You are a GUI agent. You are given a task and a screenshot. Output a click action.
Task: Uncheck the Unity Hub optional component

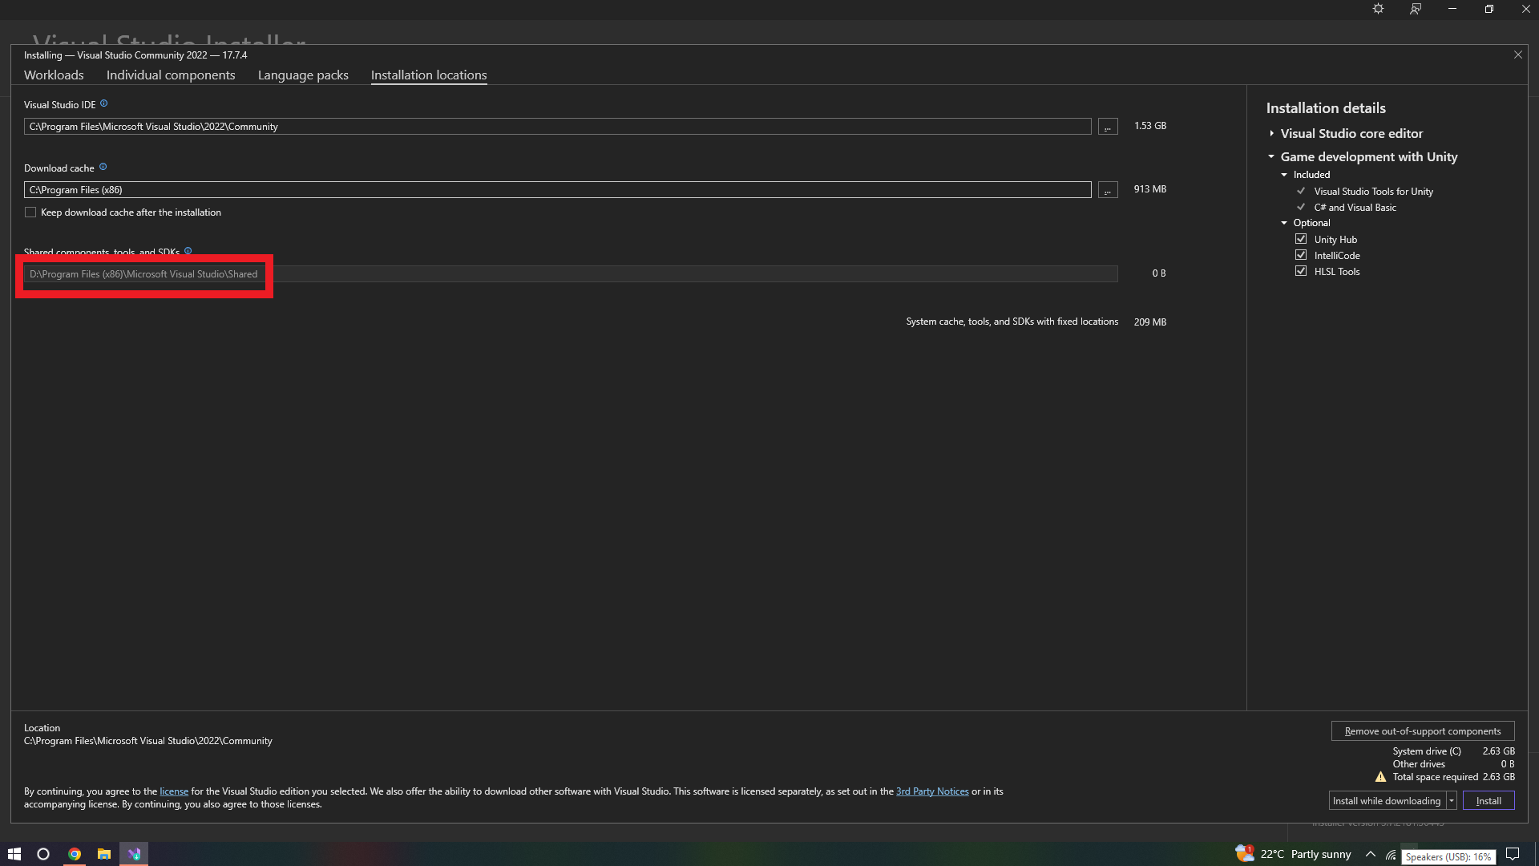point(1301,239)
